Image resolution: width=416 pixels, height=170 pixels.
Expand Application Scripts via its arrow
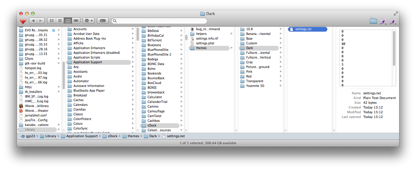tap(133, 57)
